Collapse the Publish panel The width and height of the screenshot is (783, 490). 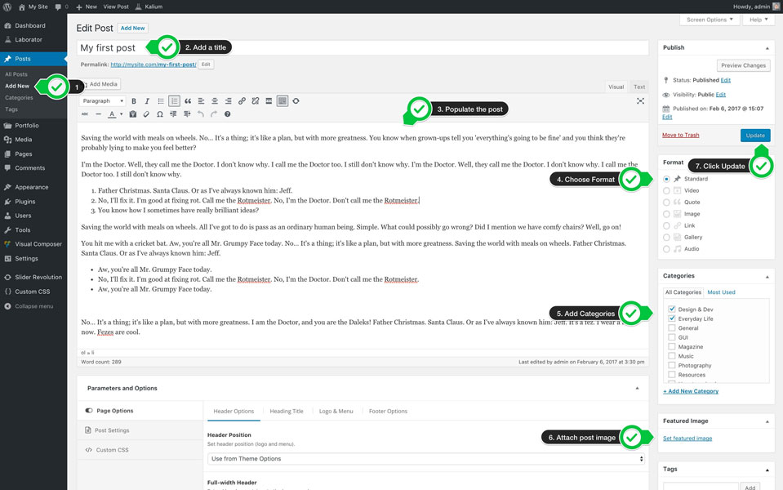[x=766, y=47]
